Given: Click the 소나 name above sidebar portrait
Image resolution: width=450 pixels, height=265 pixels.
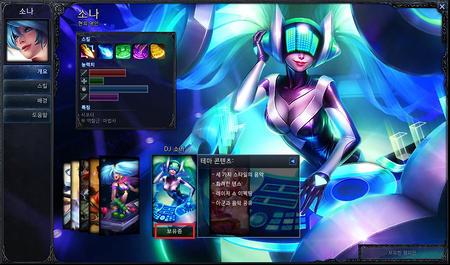Looking at the screenshot, I should tap(26, 11).
